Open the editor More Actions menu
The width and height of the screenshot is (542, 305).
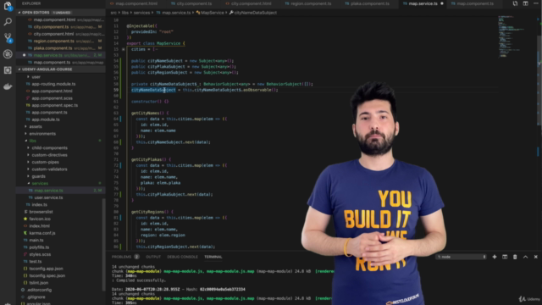coord(536,3)
